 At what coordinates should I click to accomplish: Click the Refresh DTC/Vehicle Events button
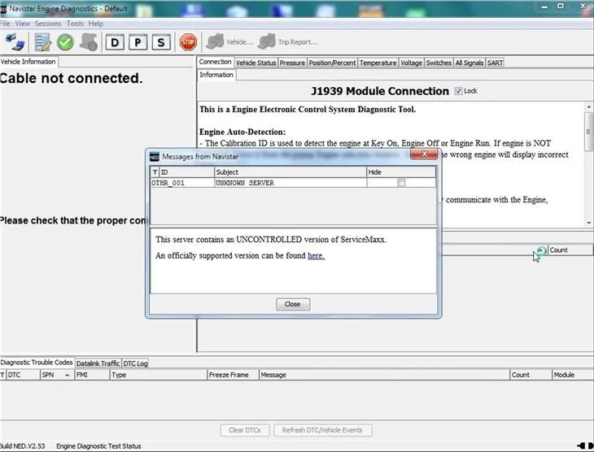pyautogui.click(x=322, y=430)
